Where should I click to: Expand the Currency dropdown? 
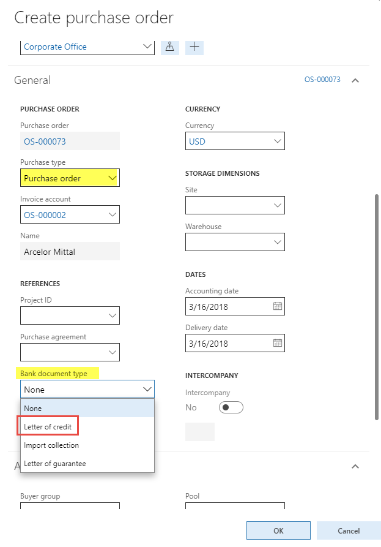[x=277, y=141]
